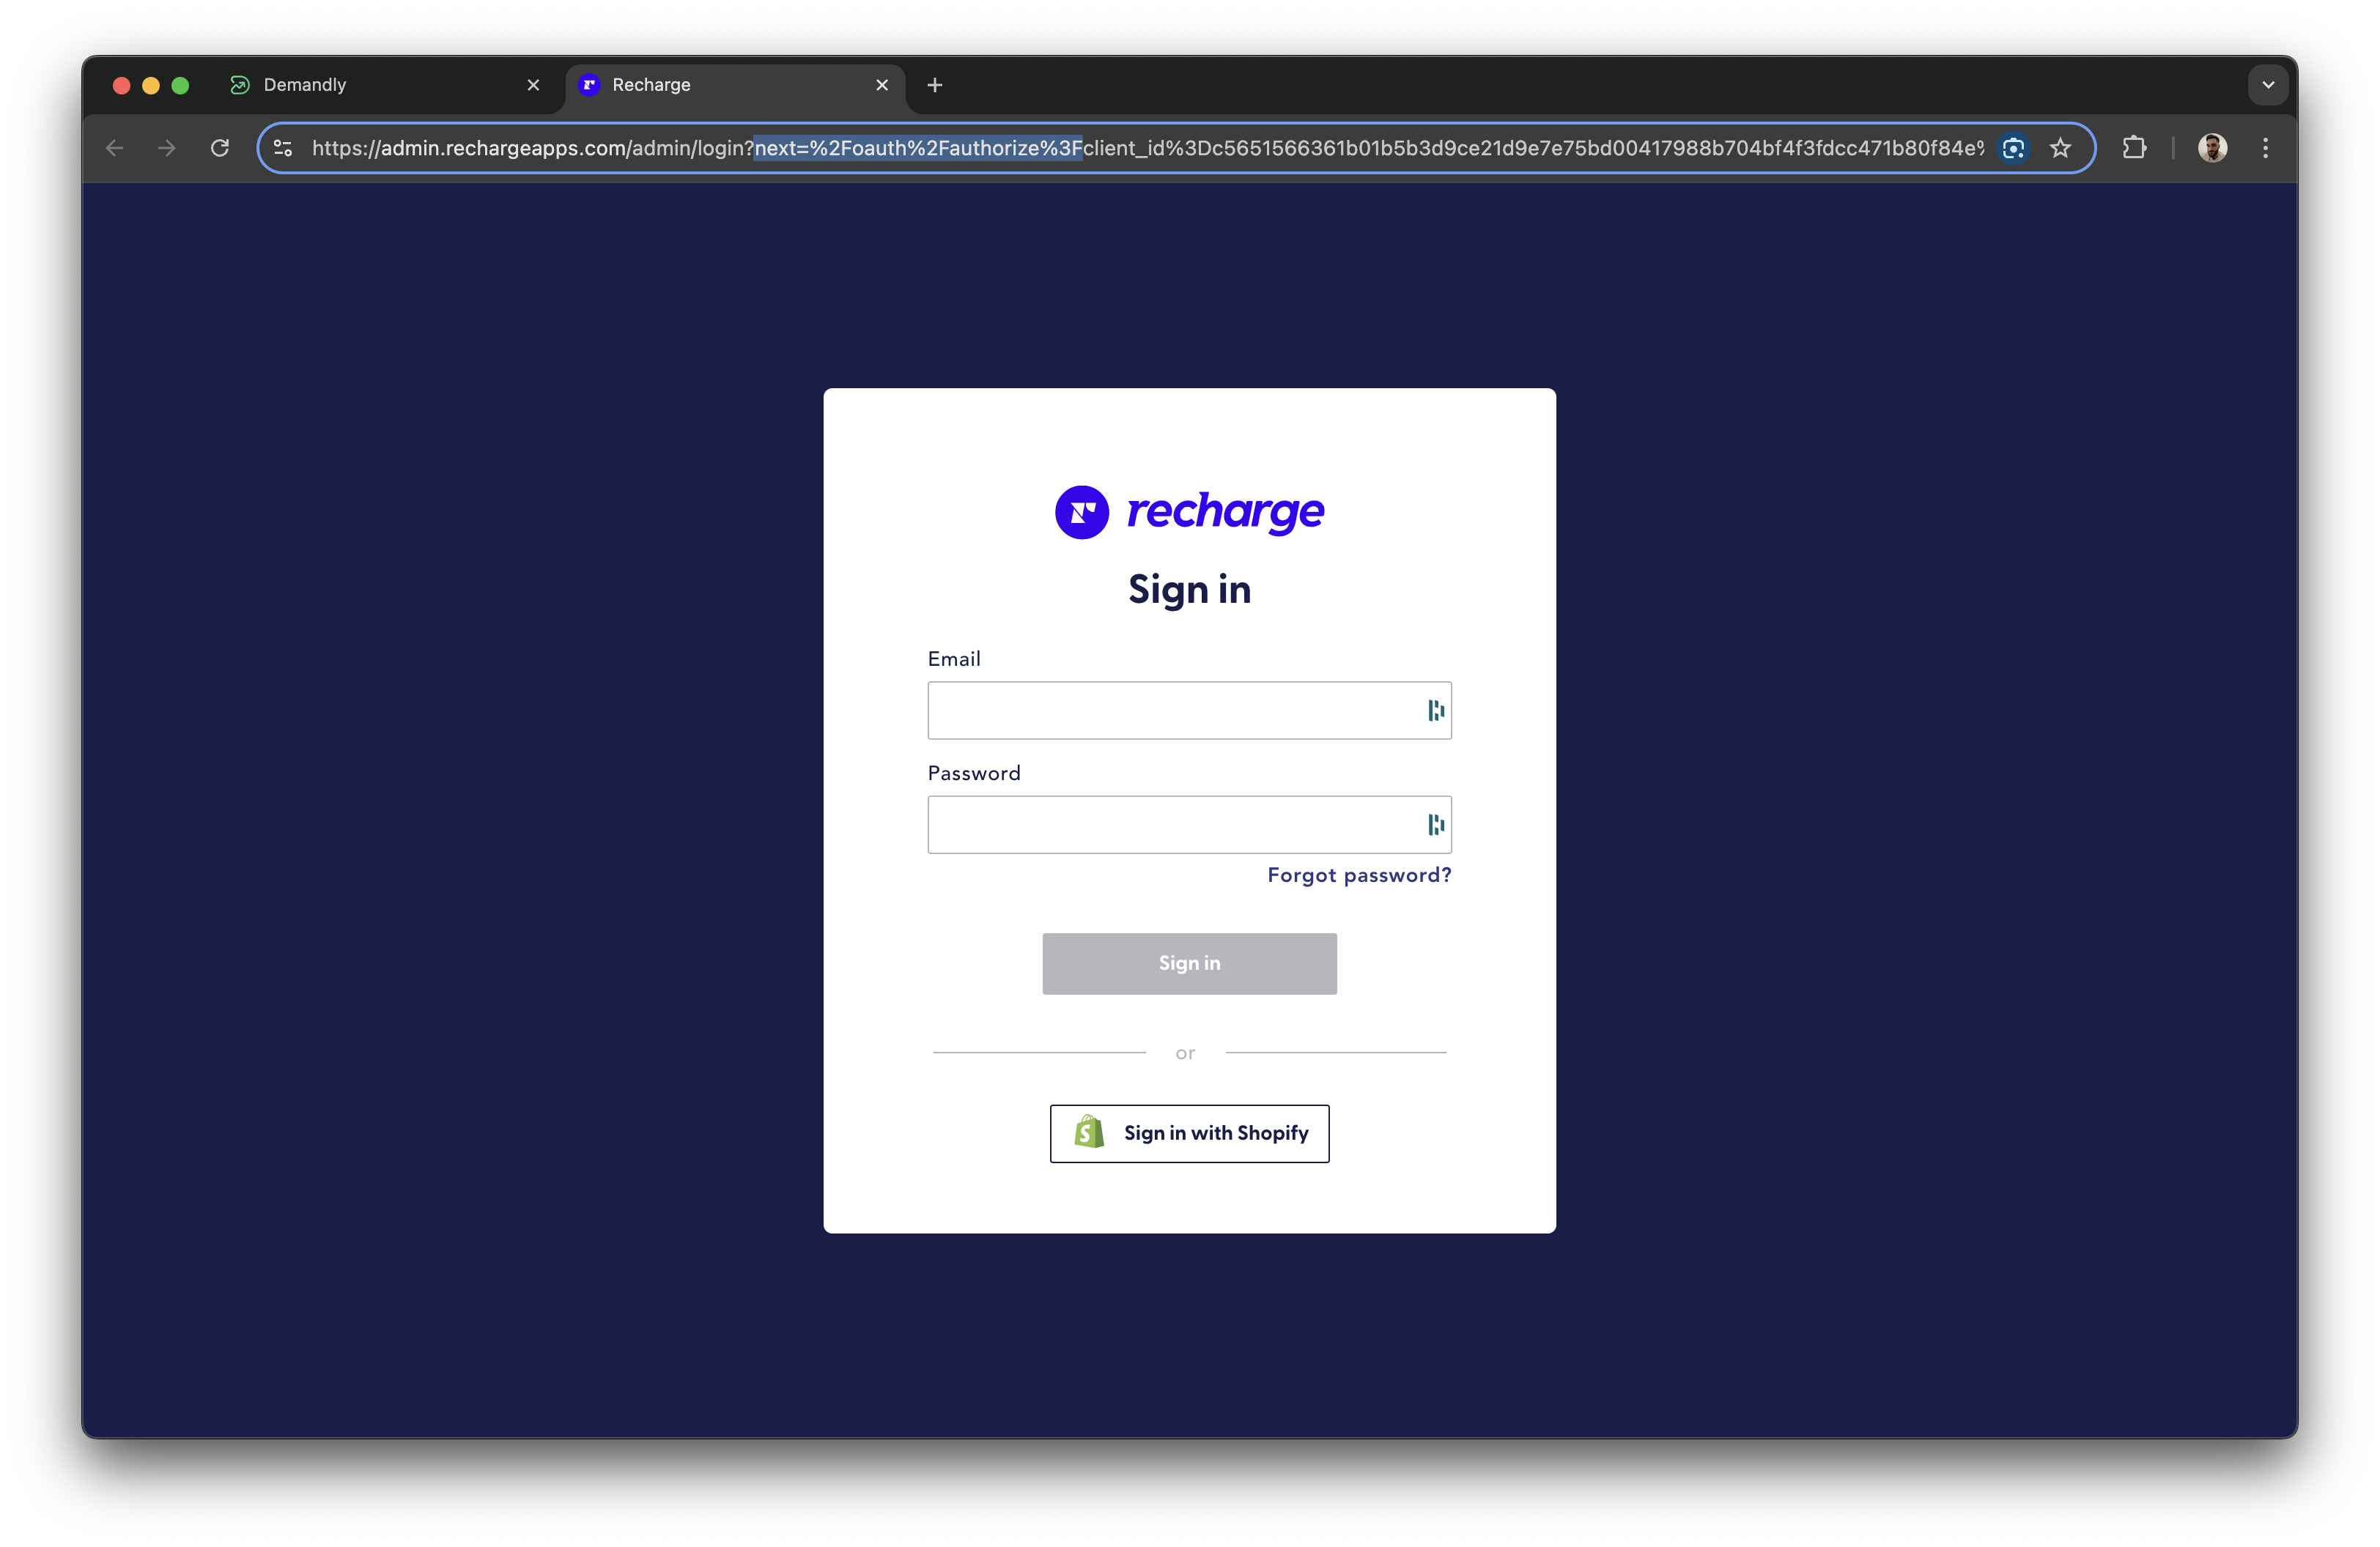Click the Shopify bag icon
Image resolution: width=2380 pixels, height=1547 pixels.
[x=1088, y=1132]
